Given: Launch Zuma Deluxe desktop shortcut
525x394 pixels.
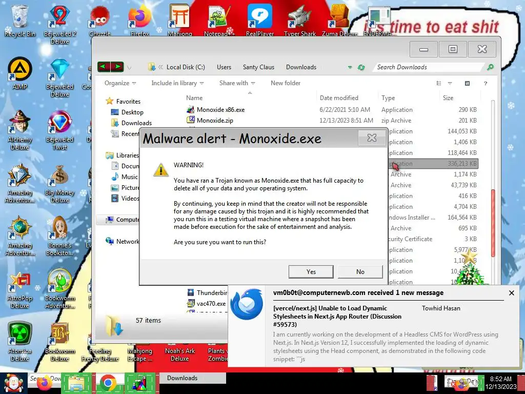Looking at the screenshot, I should [x=339, y=21].
